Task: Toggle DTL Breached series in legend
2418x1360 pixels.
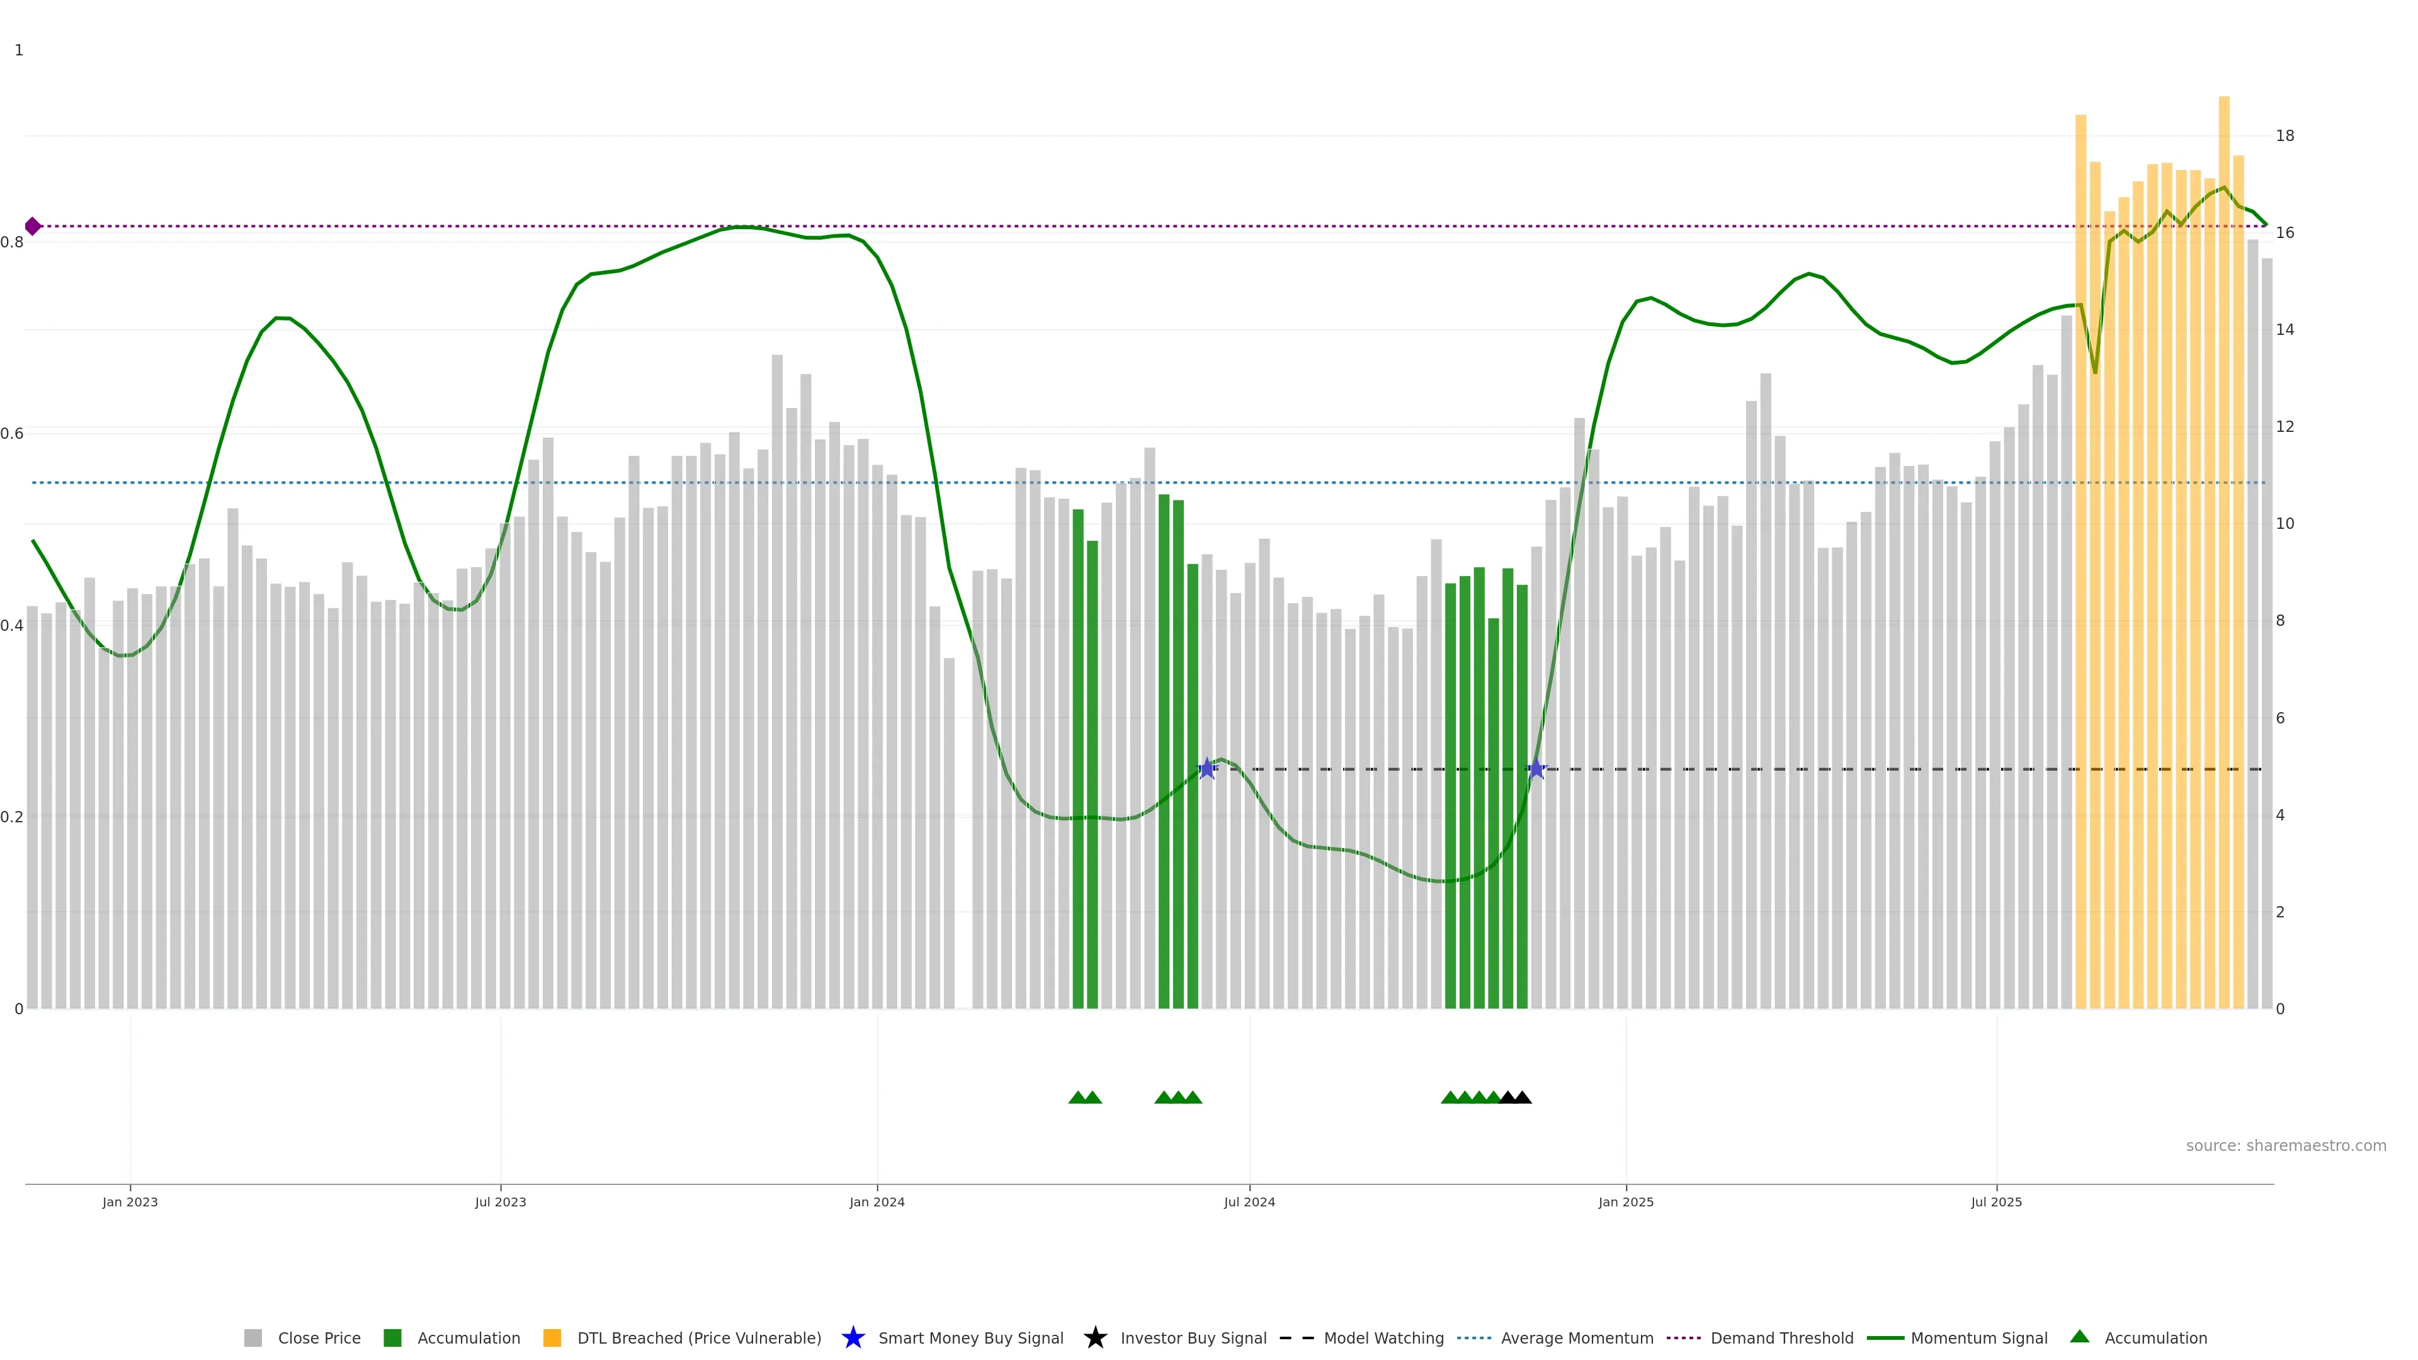Action: 698,1337
